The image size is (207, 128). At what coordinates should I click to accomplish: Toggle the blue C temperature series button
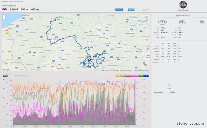click(x=146, y=76)
